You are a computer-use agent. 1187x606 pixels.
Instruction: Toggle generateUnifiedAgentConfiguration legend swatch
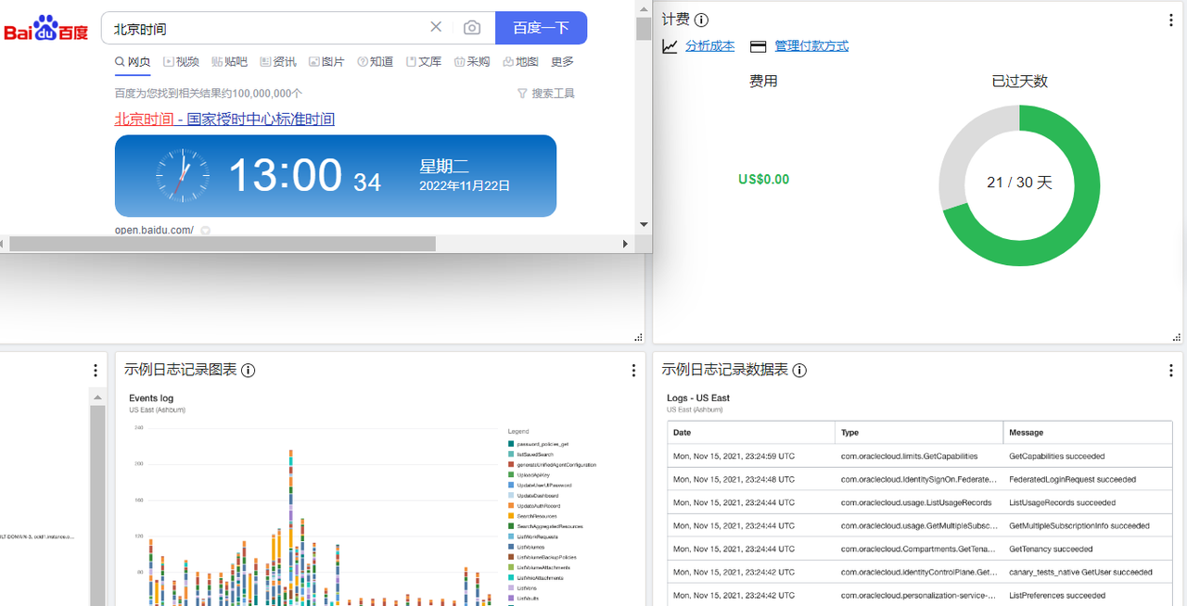511,464
